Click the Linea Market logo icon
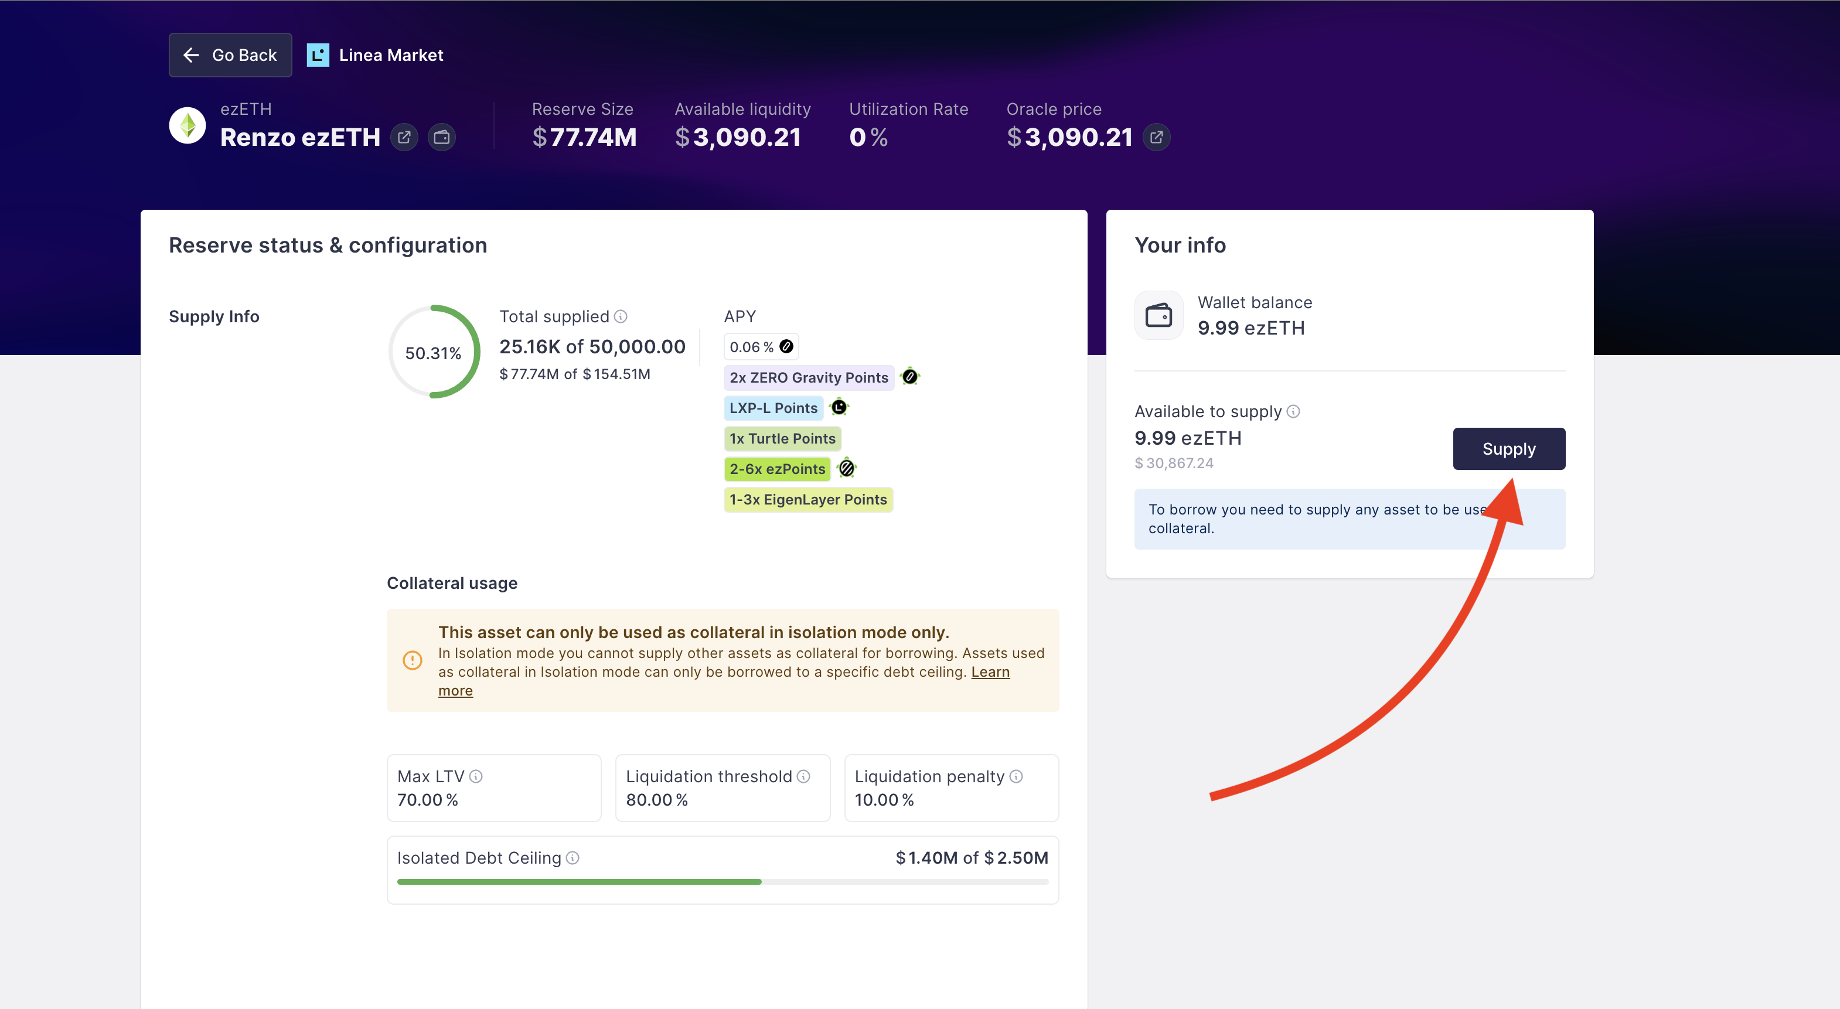The width and height of the screenshot is (1840, 1009). (318, 55)
